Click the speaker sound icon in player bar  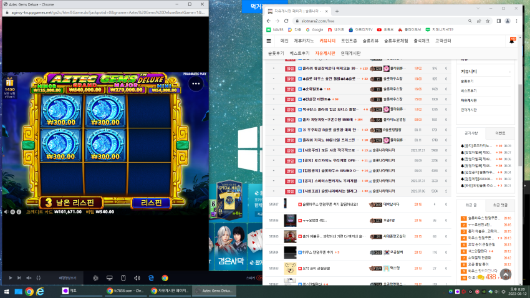click(x=137, y=277)
